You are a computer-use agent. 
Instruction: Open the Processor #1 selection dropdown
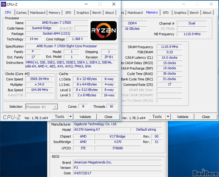pyautogui.click(x=42, y=107)
